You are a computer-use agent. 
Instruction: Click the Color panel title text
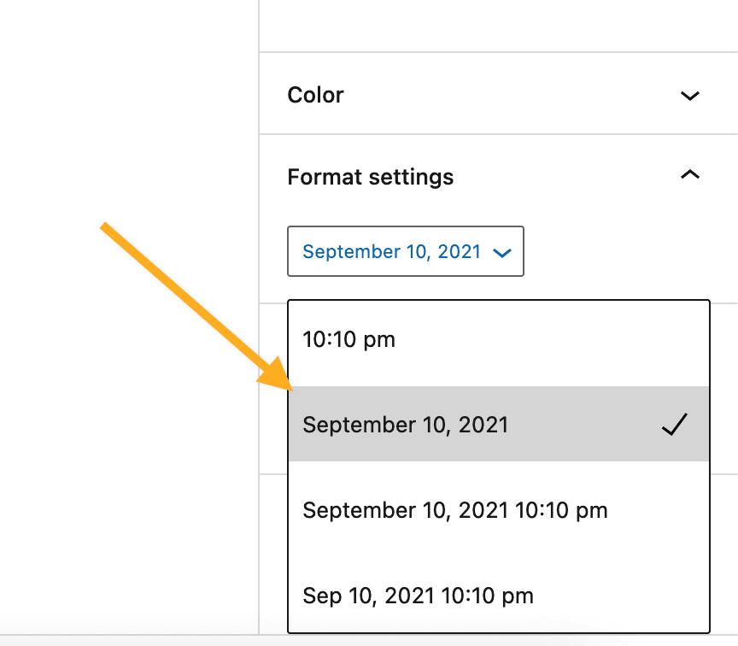coord(315,95)
